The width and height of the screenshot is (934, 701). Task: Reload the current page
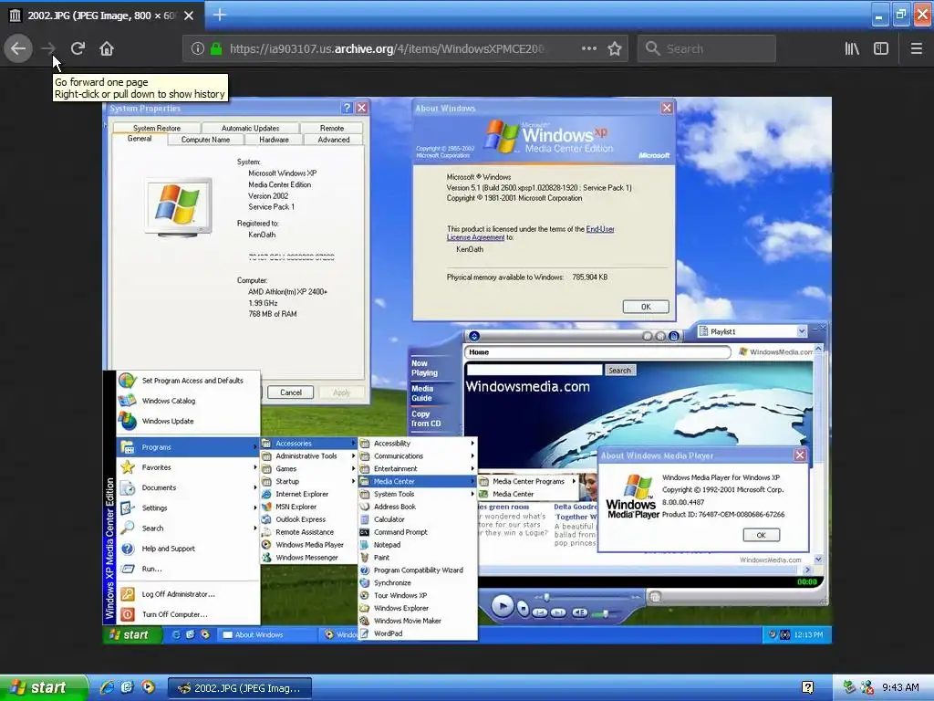[78, 48]
